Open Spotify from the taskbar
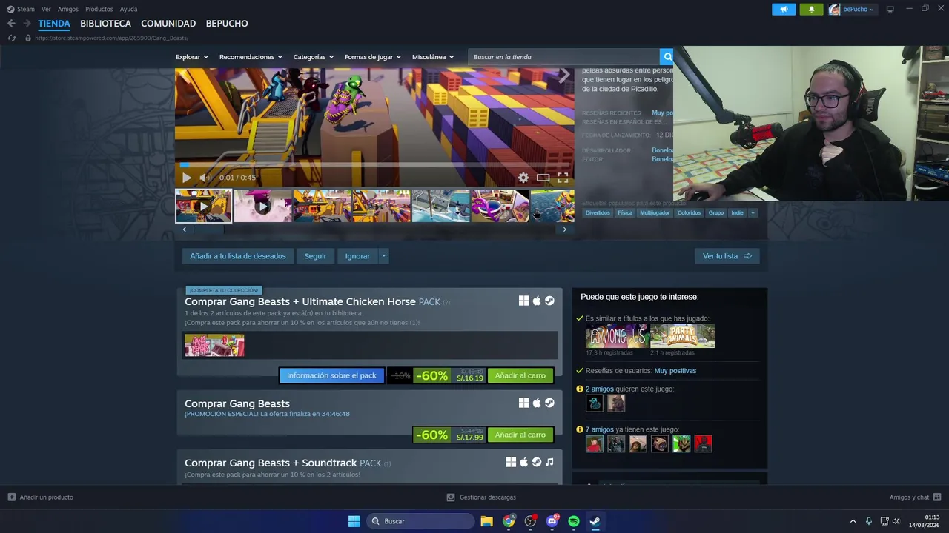Image resolution: width=949 pixels, height=533 pixels. (x=574, y=521)
